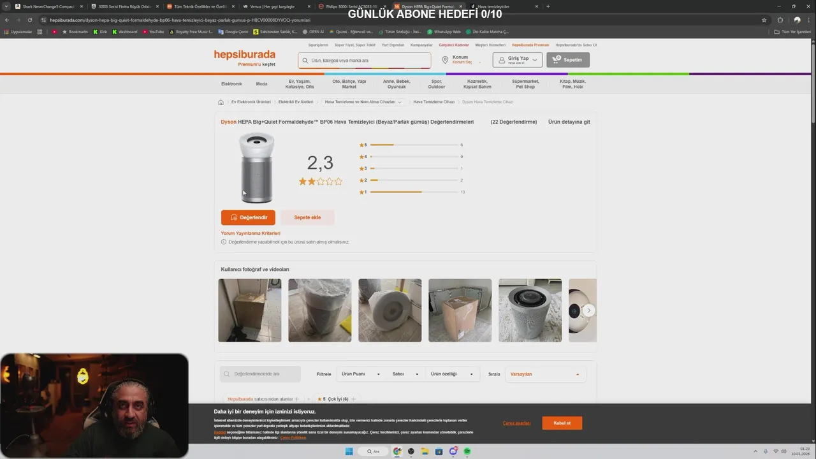Bookmark this page with the star icon
Image resolution: width=816 pixels, height=459 pixels.
[764, 20]
